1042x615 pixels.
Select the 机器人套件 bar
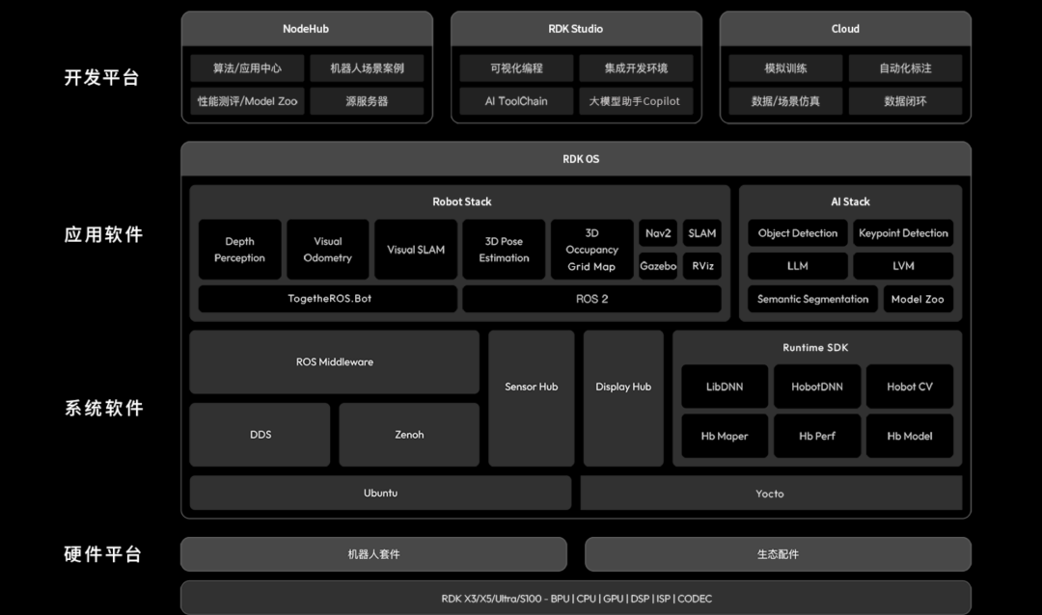click(x=373, y=554)
